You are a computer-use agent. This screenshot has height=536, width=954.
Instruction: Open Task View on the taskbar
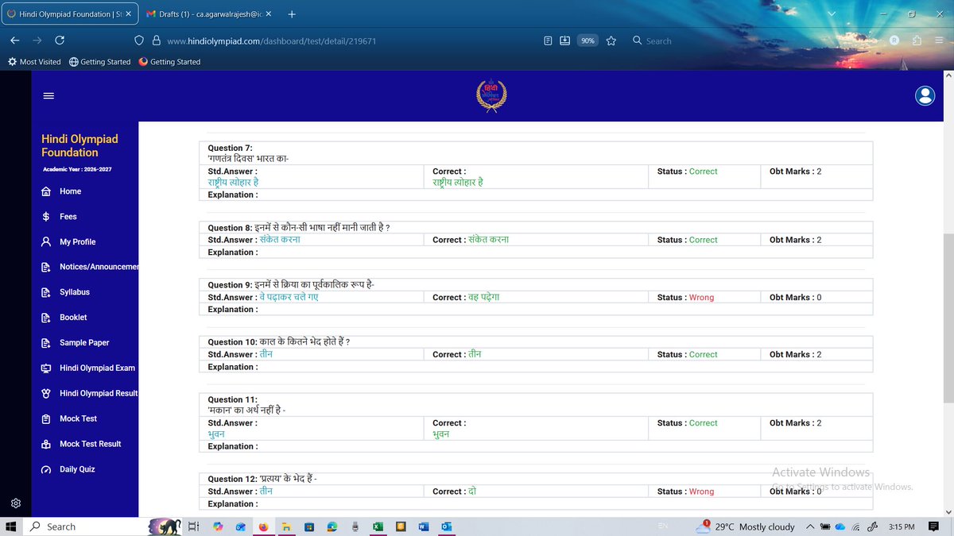[x=193, y=526]
